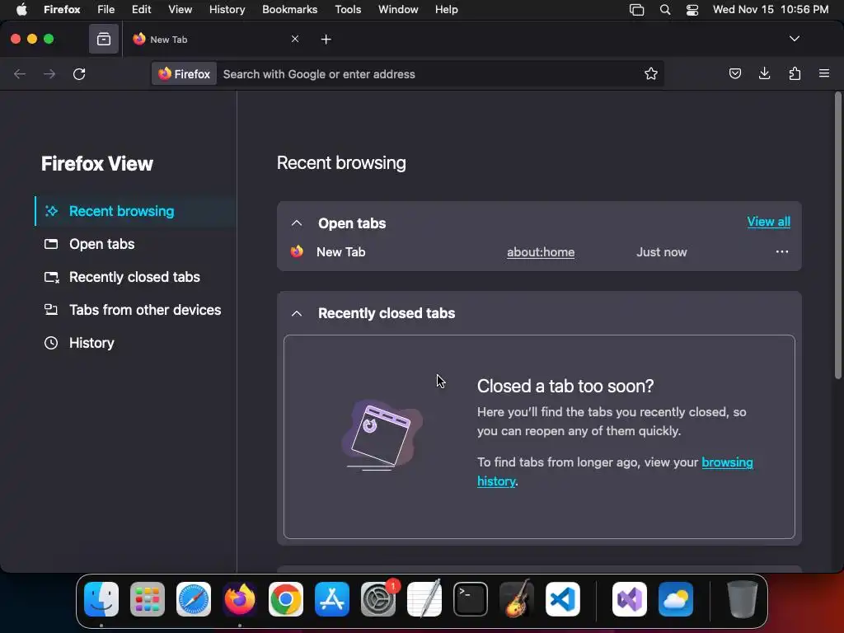The height and width of the screenshot is (633, 844).
Task: Open the Edit menu
Action: 142,10
